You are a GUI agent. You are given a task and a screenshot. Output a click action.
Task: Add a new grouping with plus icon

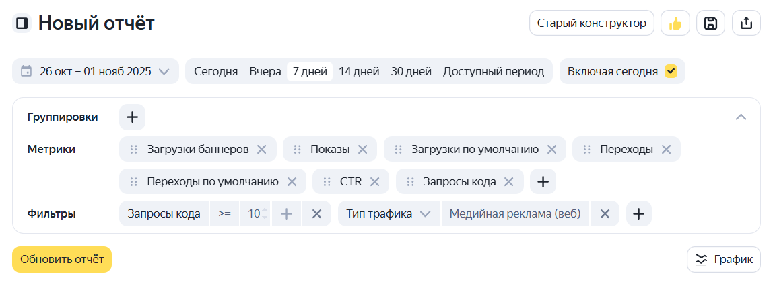(132, 117)
